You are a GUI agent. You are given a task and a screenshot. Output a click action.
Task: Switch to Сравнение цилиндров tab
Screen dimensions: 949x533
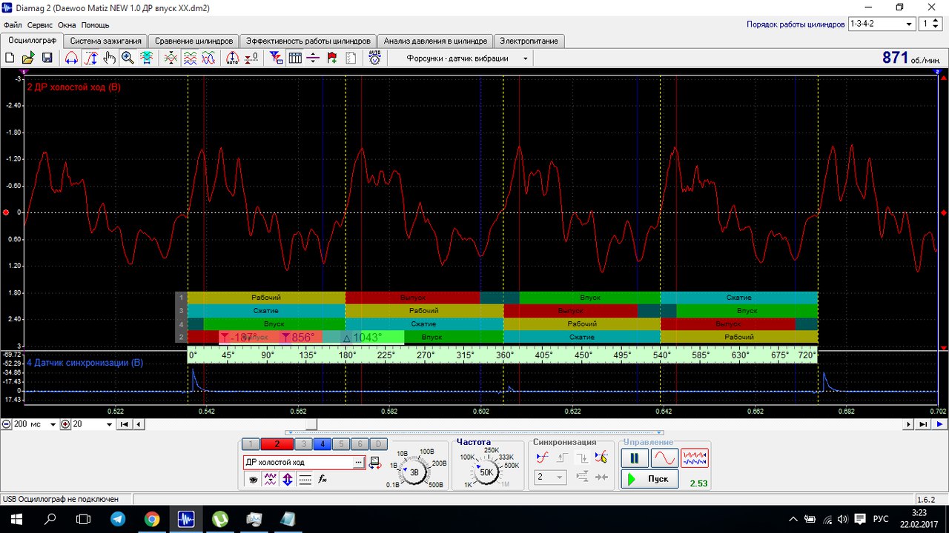tap(194, 41)
